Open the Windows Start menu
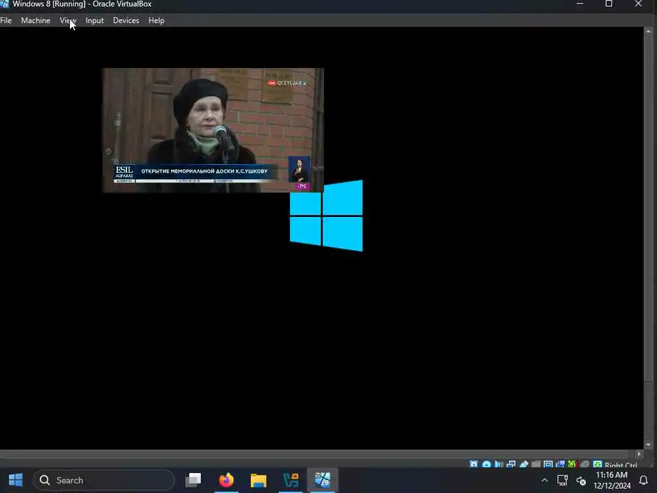The height and width of the screenshot is (493, 657). coord(15,480)
